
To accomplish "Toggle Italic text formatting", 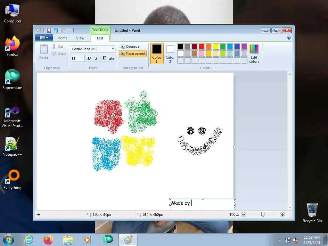I will (96, 58).
